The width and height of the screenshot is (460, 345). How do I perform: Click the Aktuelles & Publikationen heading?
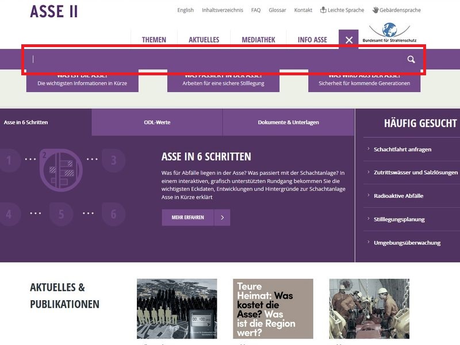pyautogui.click(x=64, y=296)
